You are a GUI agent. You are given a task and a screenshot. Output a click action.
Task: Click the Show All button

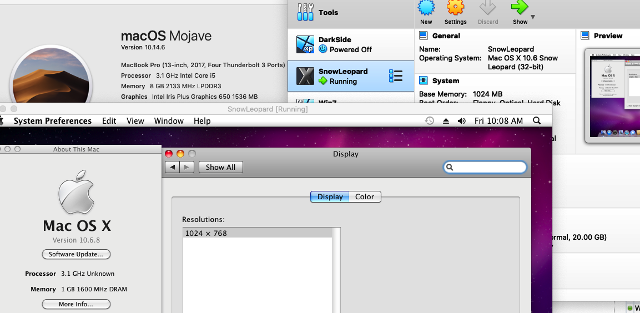click(x=220, y=167)
